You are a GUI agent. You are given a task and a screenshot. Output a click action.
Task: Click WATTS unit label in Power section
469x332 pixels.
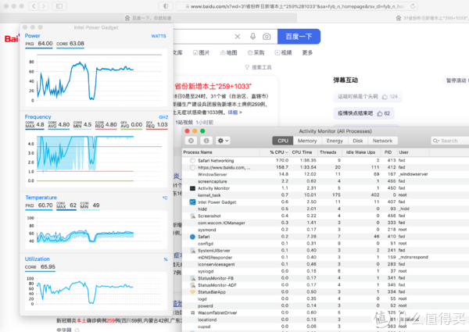(x=159, y=36)
